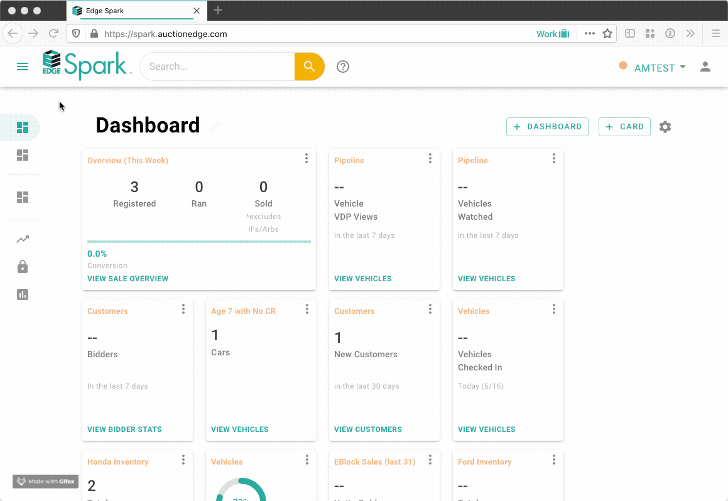Expand the AMTEST account dropdown
The width and height of the screenshot is (728, 501).
(660, 68)
